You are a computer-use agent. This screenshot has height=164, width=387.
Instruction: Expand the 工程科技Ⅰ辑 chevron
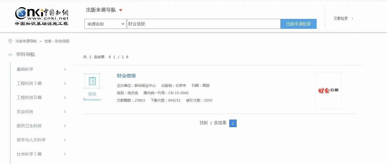[65, 83]
